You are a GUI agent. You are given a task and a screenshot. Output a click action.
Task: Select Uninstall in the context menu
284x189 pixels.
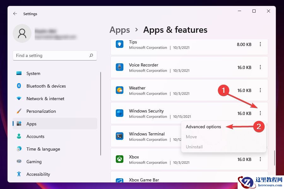point(194,147)
